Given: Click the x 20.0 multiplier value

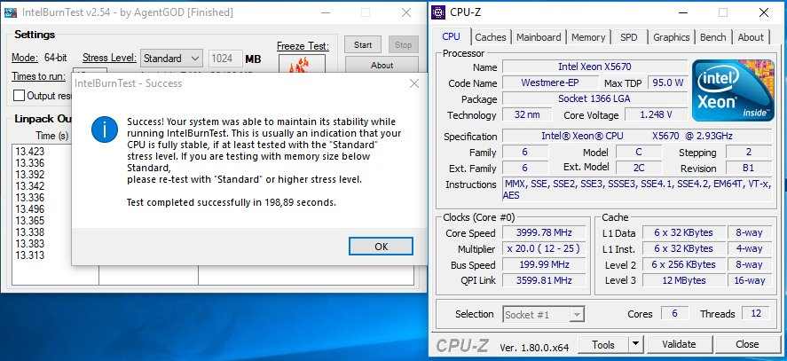Looking at the screenshot, I should pyautogui.click(x=544, y=249).
